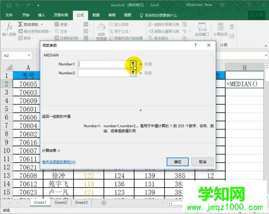
Task: Open the Math & Trig functions icon
Action: coord(86,31)
